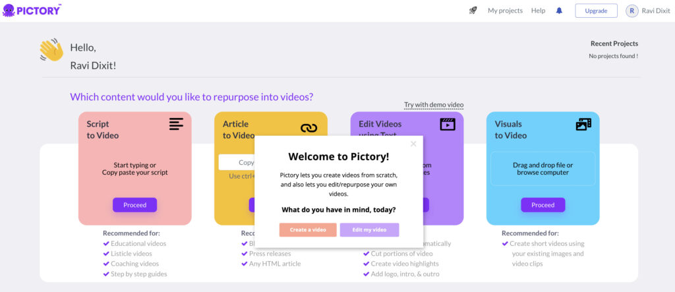Click the waving hand emoji
The width and height of the screenshot is (675, 292).
point(51,49)
